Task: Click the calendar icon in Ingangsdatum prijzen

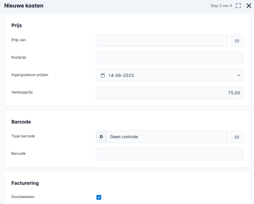Action: point(103,75)
